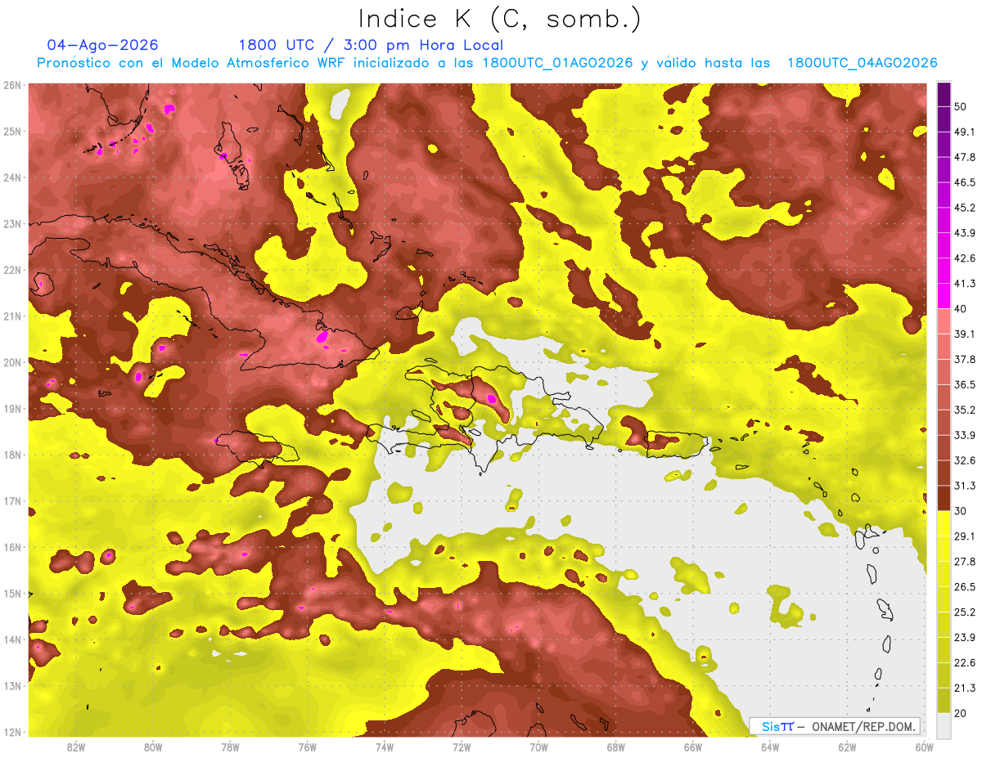
Task: Click the '74W' longitude label
Action: pyautogui.click(x=385, y=747)
